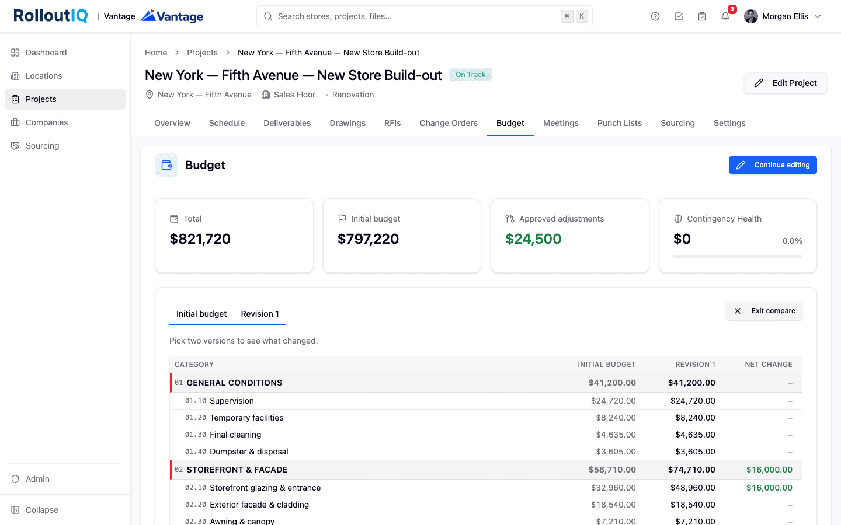The width and height of the screenshot is (841, 525).
Task: Open Sourcing in sidebar
Action: click(x=65, y=146)
